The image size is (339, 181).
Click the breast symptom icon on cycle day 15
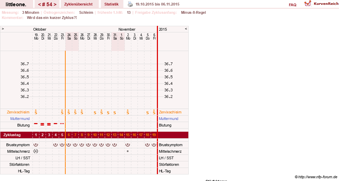tap(128, 144)
